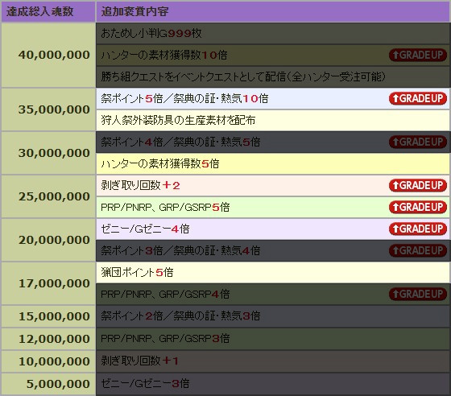This screenshot has height=396, width=451.
Task: Click GRADEUP badge on 祭ポイント5倍 row
Action: 418,98
